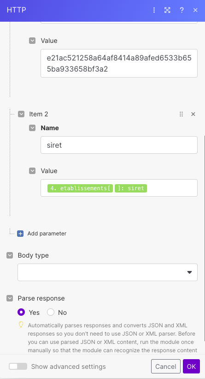The width and height of the screenshot is (205, 379).
Task: Click the Show advanced settings label
Action: (69, 367)
